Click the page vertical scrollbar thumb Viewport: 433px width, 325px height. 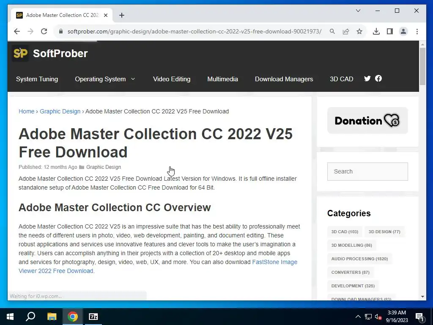click(x=422, y=66)
